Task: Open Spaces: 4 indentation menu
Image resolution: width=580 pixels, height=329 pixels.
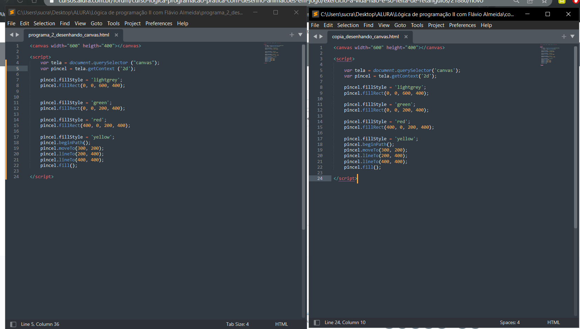Action: tap(510, 323)
